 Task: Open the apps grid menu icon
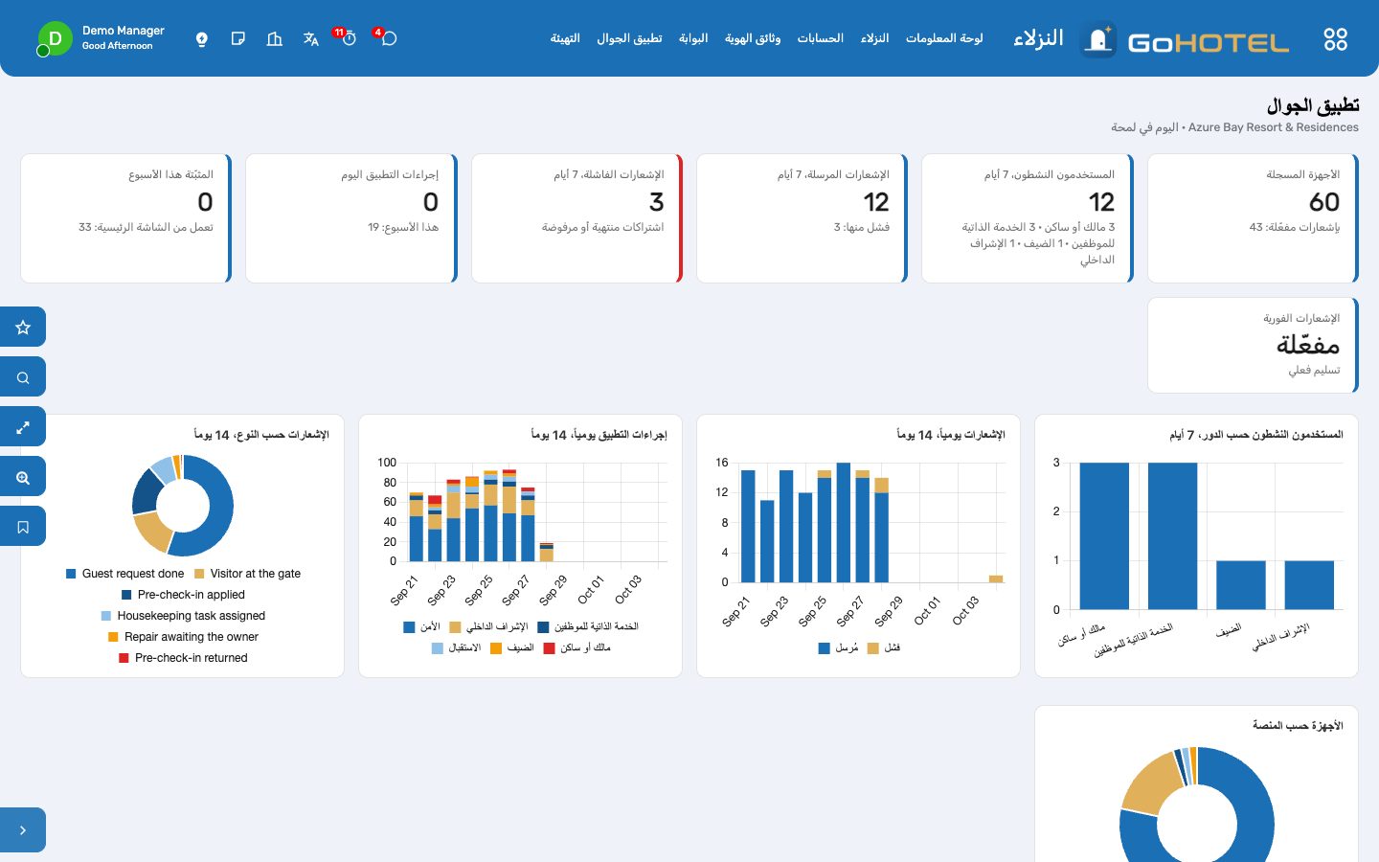[1335, 39]
